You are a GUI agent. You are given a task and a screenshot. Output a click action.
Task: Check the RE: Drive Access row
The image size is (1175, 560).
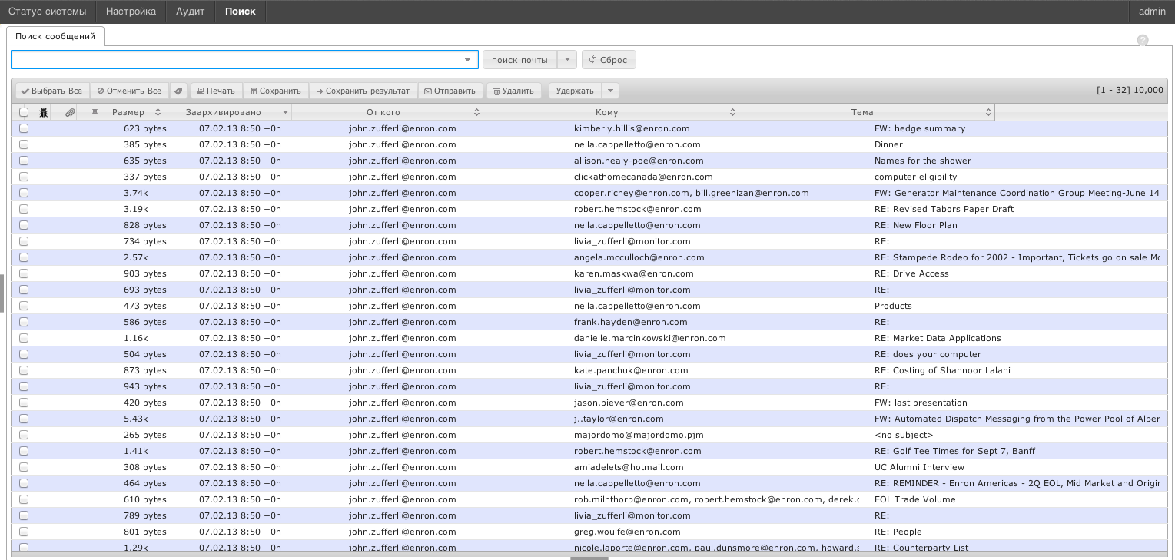pos(24,273)
